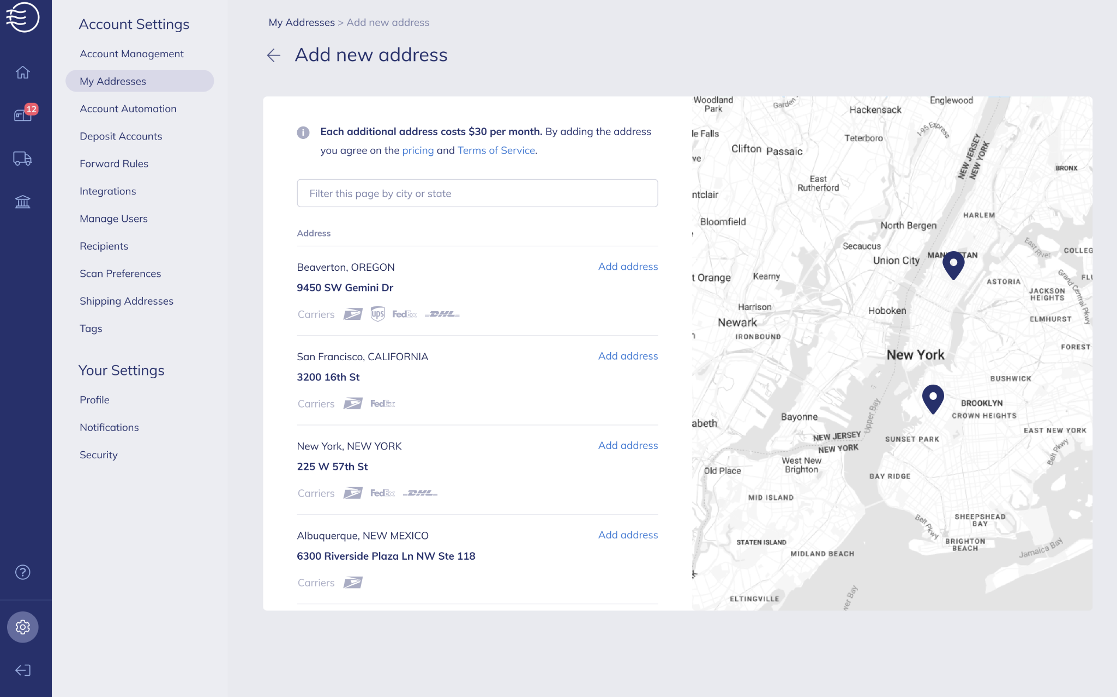
Task: Open the Scan Preferences section
Action: pyautogui.click(x=120, y=273)
